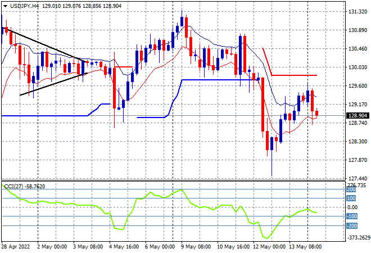Click the 3 May 08:00 time label
Screen dimensions: 371x253
click(88, 247)
